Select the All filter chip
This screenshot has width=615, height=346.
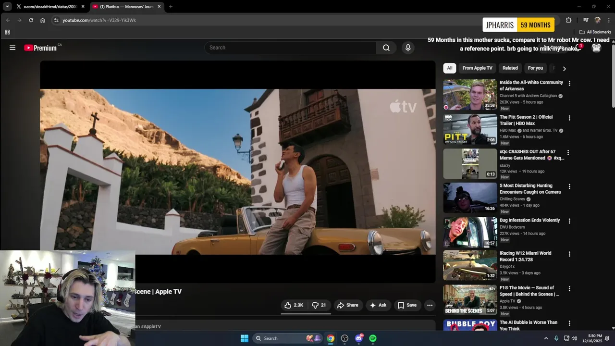(x=449, y=68)
